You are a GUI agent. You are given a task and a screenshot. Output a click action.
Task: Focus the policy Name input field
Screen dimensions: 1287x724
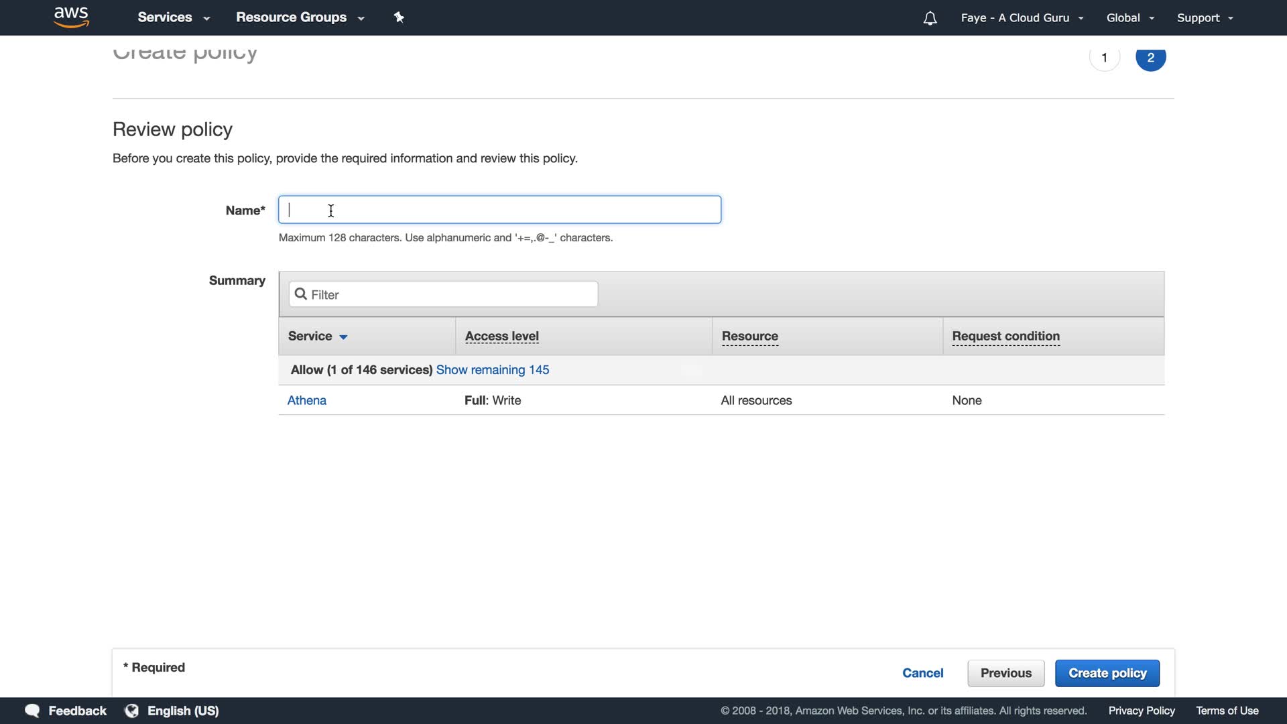pos(499,210)
